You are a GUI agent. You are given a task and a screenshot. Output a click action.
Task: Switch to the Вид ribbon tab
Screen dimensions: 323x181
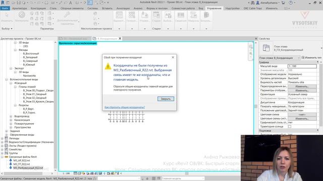pos(201,9)
